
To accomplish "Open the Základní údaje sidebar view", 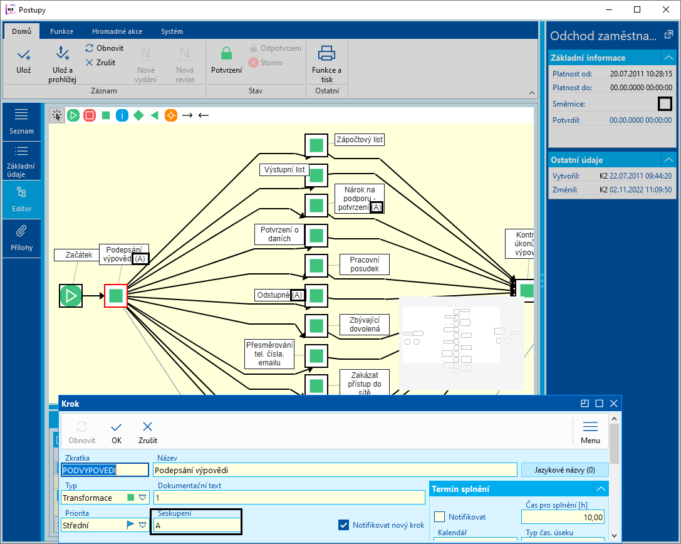I will pyautogui.click(x=21, y=161).
